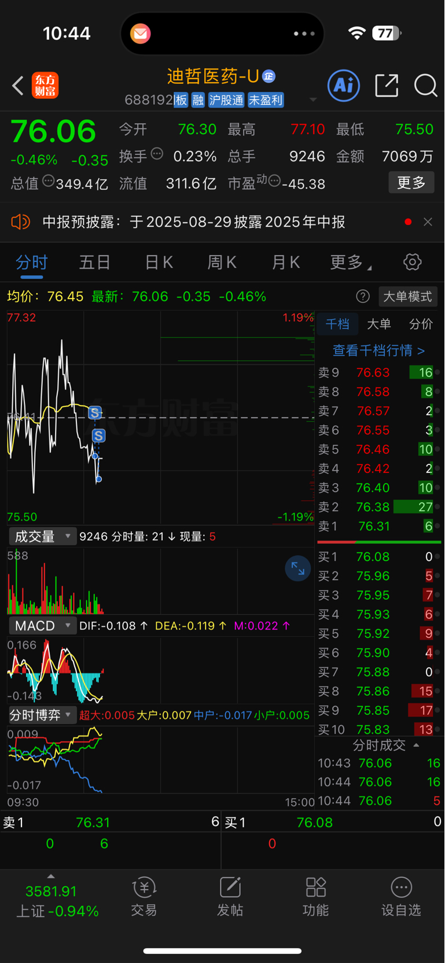This screenshot has width=445, height=963.
Task: Select the 大单 tab
Action: pyautogui.click(x=379, y=324)
